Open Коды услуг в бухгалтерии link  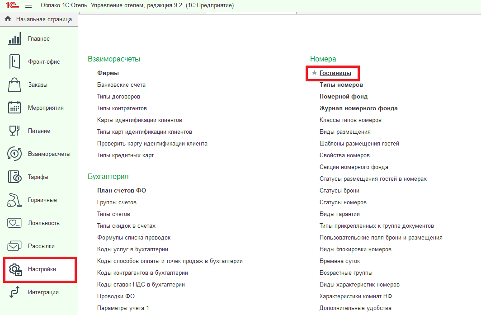(x=132, y=249)
